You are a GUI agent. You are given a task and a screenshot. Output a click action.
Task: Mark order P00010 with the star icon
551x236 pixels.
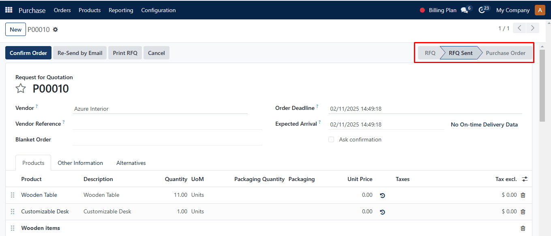21,88
